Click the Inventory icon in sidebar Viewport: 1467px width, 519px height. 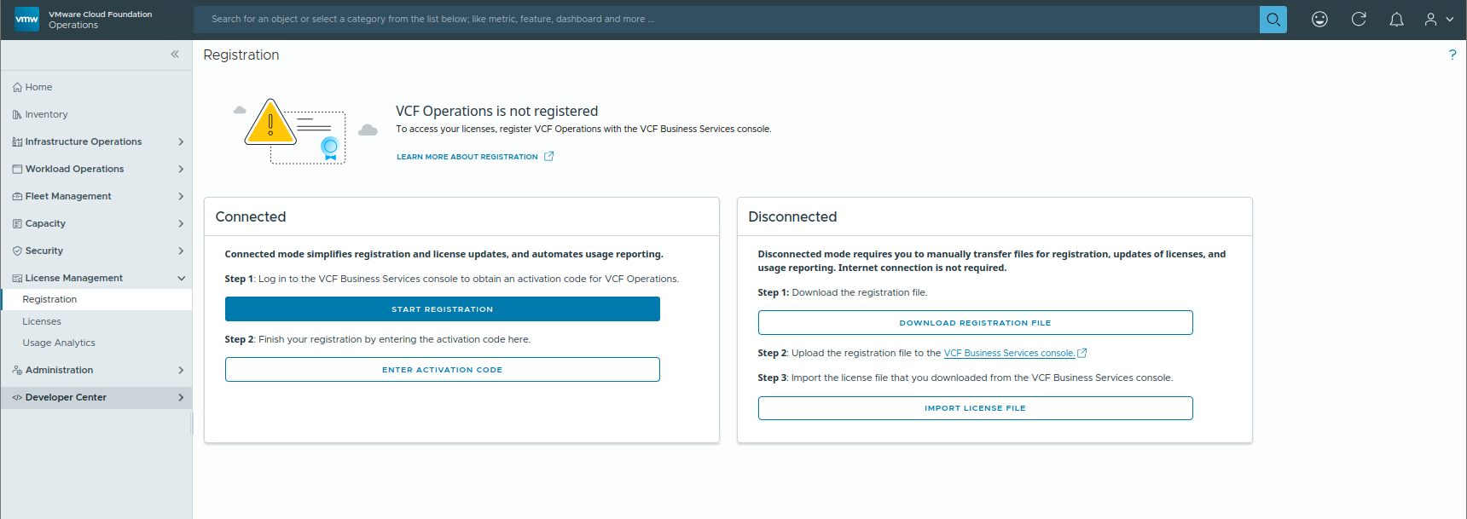coord(17,114)
